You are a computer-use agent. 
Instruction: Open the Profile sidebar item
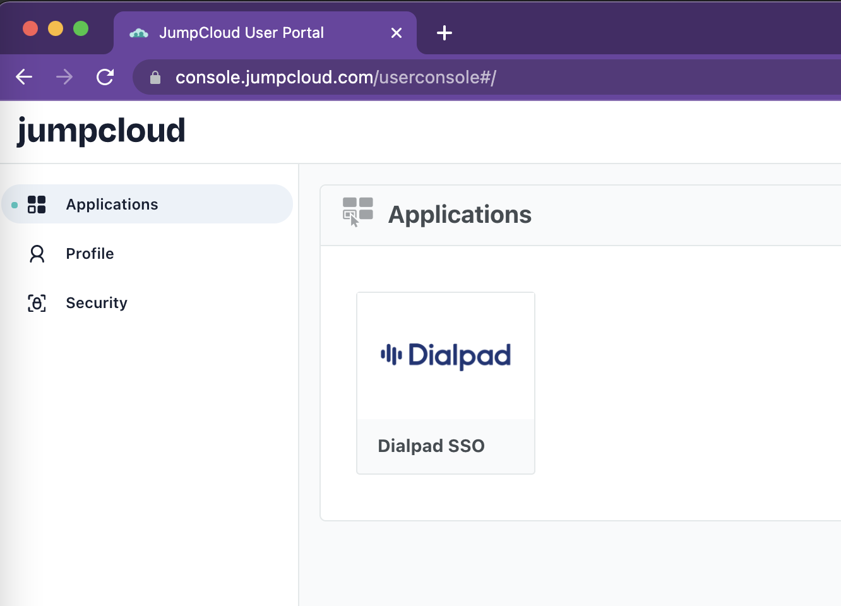147,254
